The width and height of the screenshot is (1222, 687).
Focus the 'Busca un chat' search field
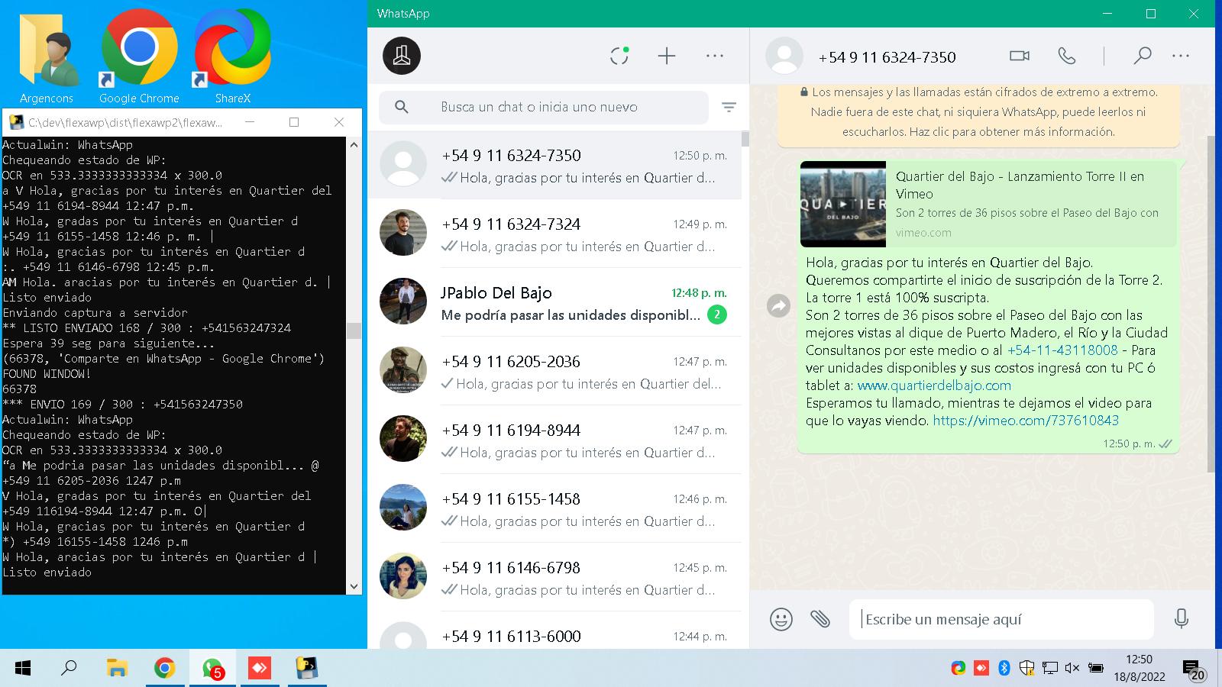543,107
